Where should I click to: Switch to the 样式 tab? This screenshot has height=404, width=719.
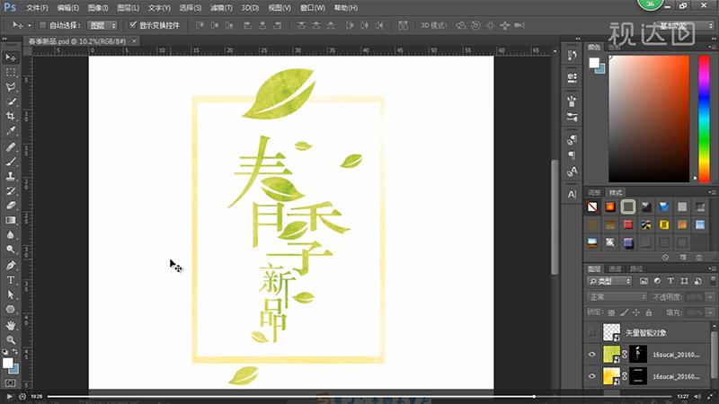pyautogui.click(x=616, y=192)
